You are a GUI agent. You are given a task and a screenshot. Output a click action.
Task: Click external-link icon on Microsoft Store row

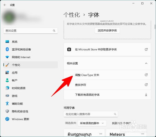(146, 49)
